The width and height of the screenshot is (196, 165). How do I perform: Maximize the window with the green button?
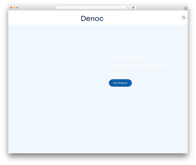[17, 8]
